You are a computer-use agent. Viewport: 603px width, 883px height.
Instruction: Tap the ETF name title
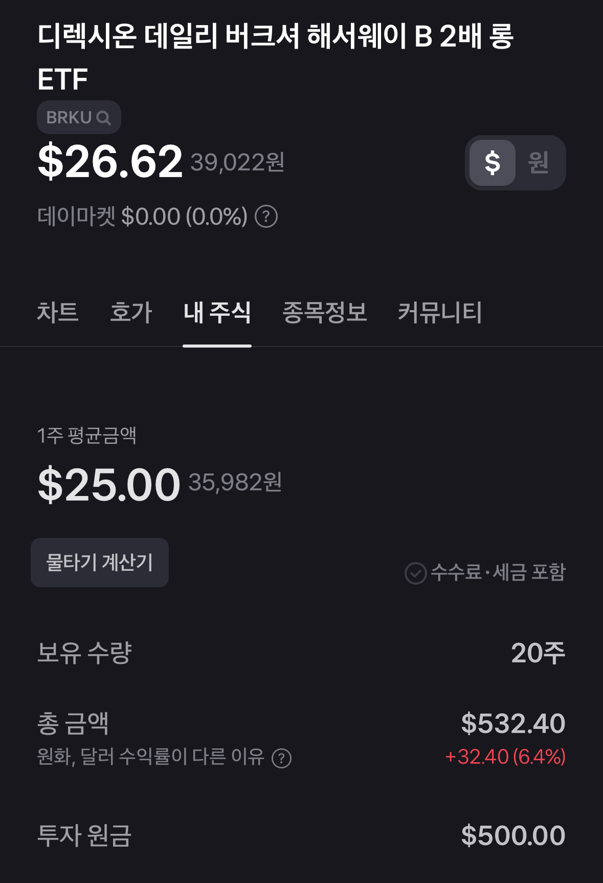point(275,56)
